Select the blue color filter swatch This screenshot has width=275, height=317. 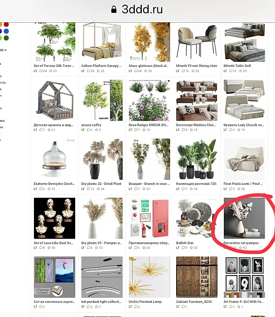[x=6, y=31]
